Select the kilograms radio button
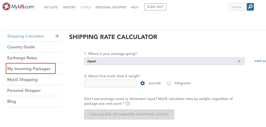This screenshot has height=127, width=266. point(169,83)
